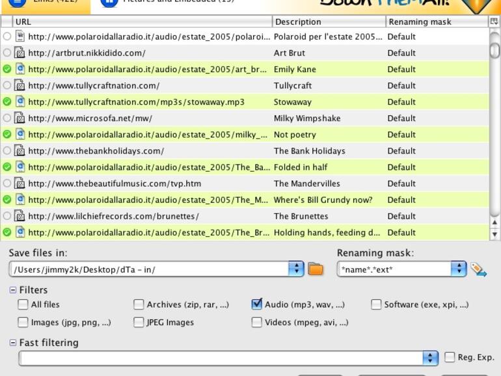Select The Bank Holidays link

coord(7,150)
